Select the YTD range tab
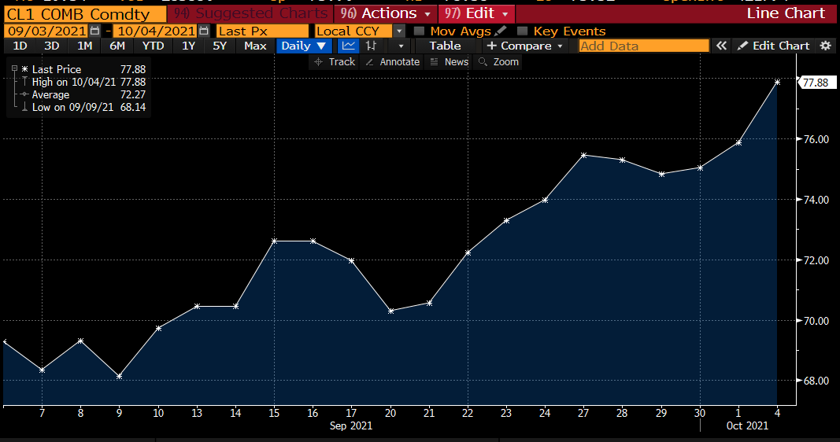The height and width of the screenshot is (442, 840). click(x=154, y=46)
